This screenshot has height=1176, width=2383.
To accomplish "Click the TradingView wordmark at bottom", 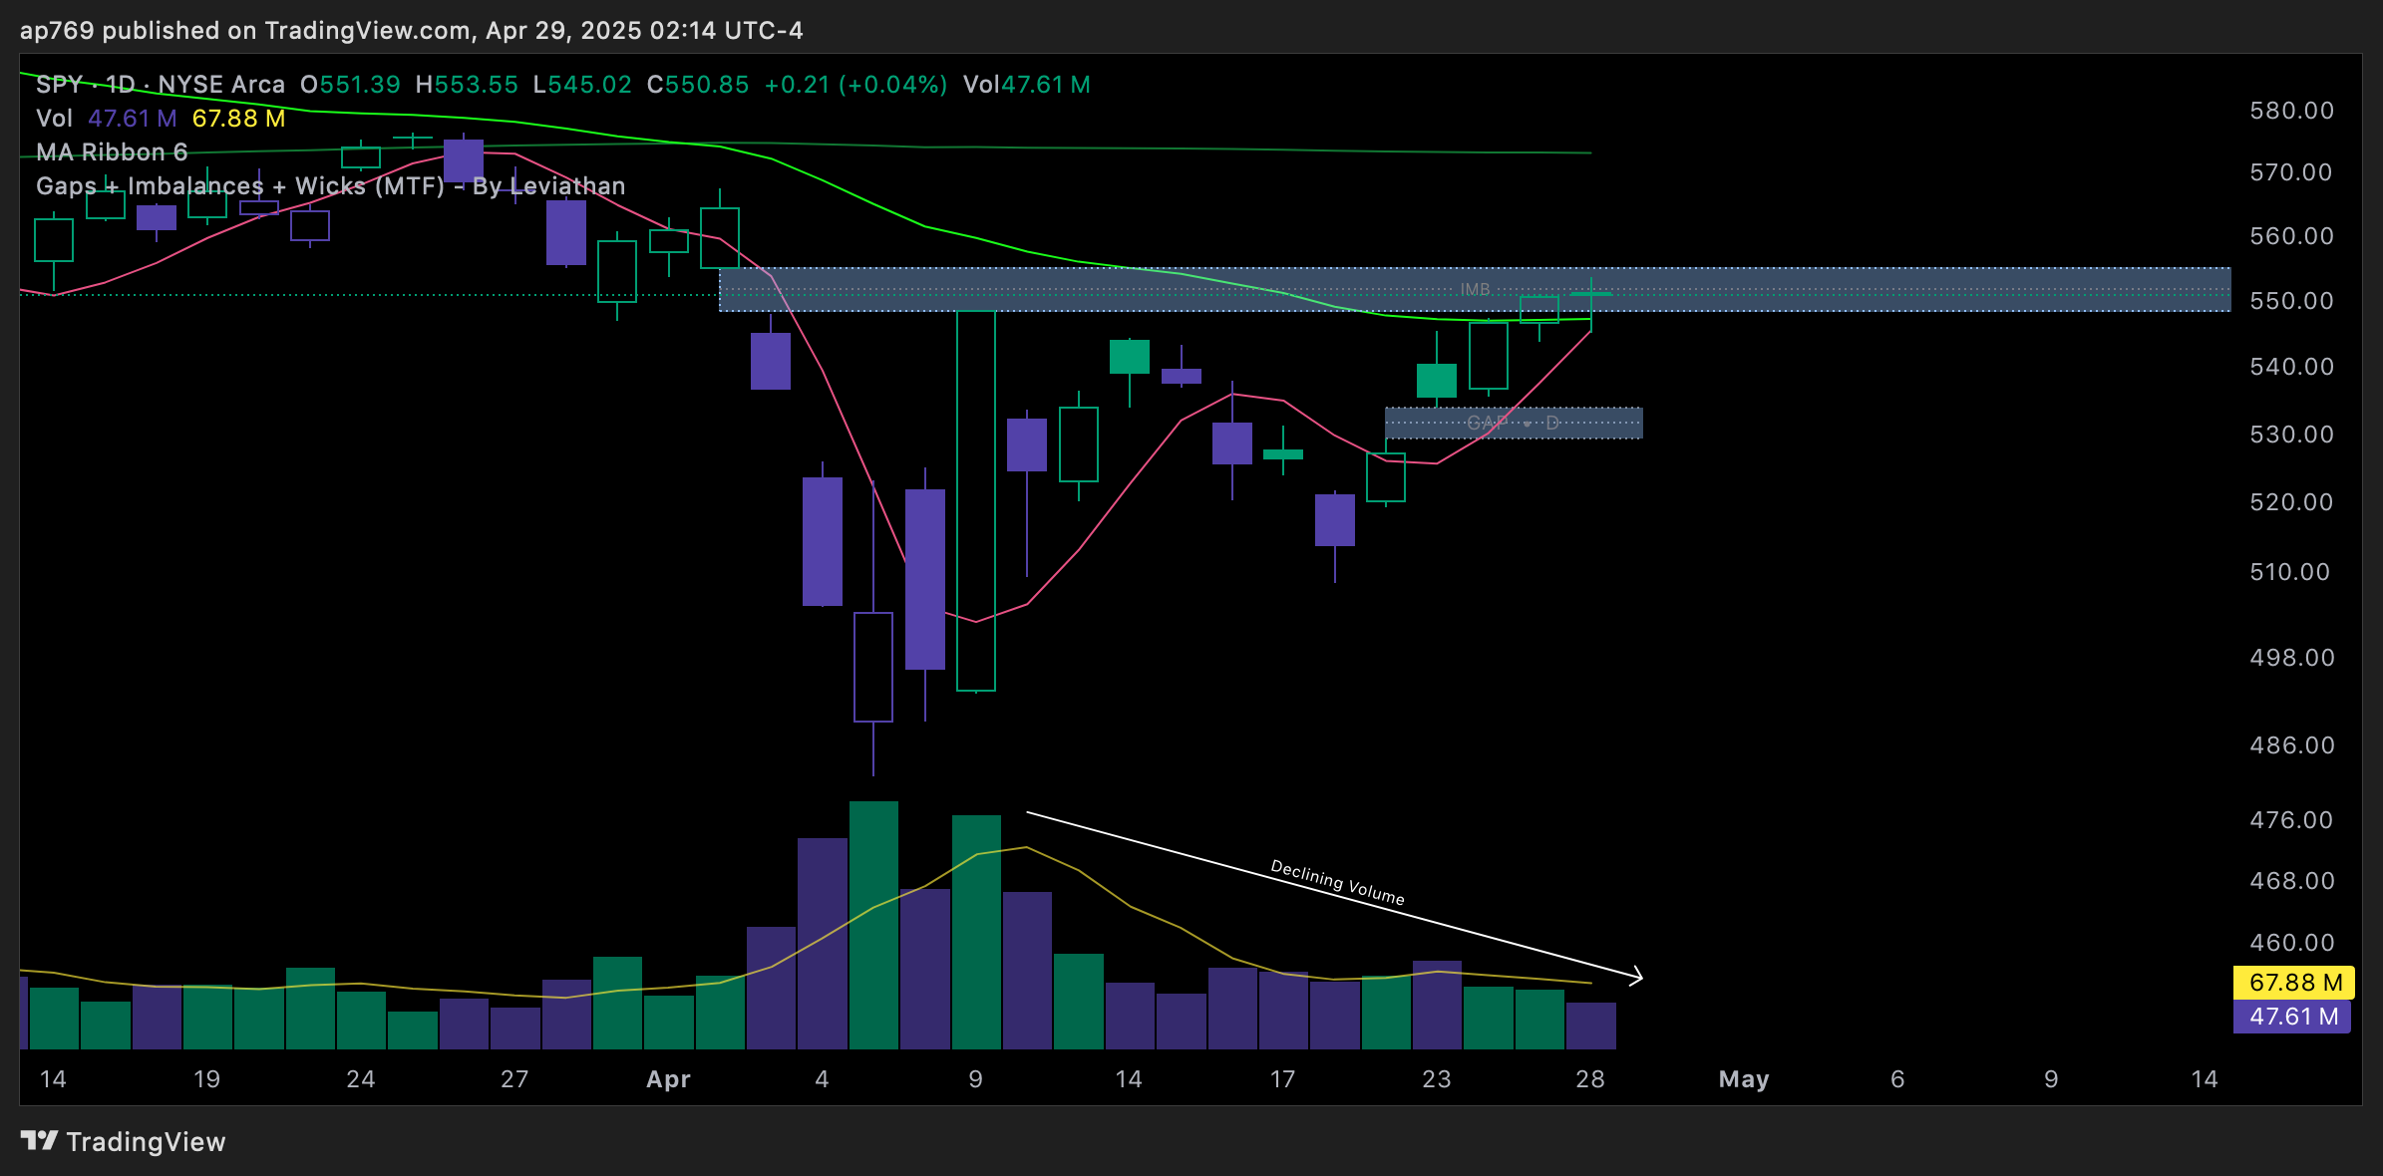I will pyautogui.click(x=146, y=1142).
